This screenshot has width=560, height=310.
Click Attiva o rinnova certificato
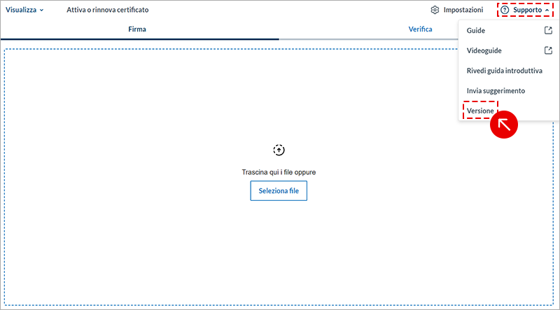[x=107, y=10]
